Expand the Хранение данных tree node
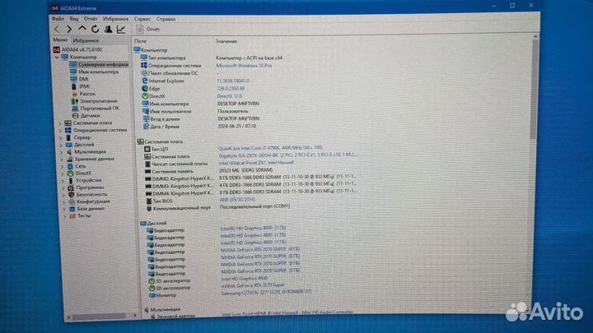The height and width of the screenshot is (333, 593). coord(62,160)
